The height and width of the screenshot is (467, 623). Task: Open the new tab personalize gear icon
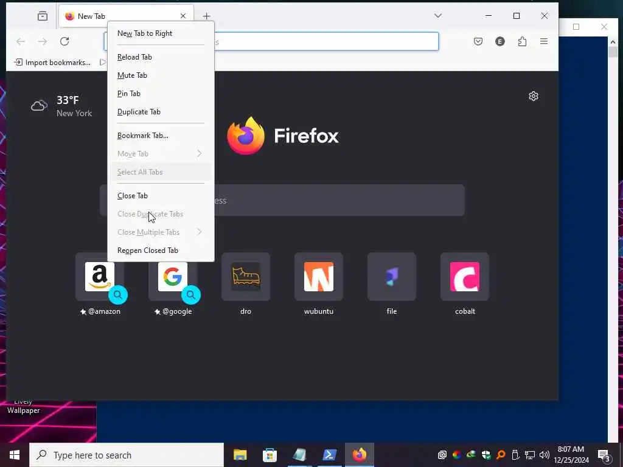pos(534,96)
